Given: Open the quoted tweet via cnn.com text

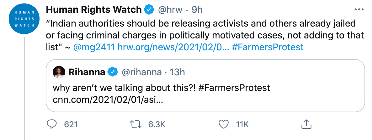Looking at the screenshot, I should (108, 100).
